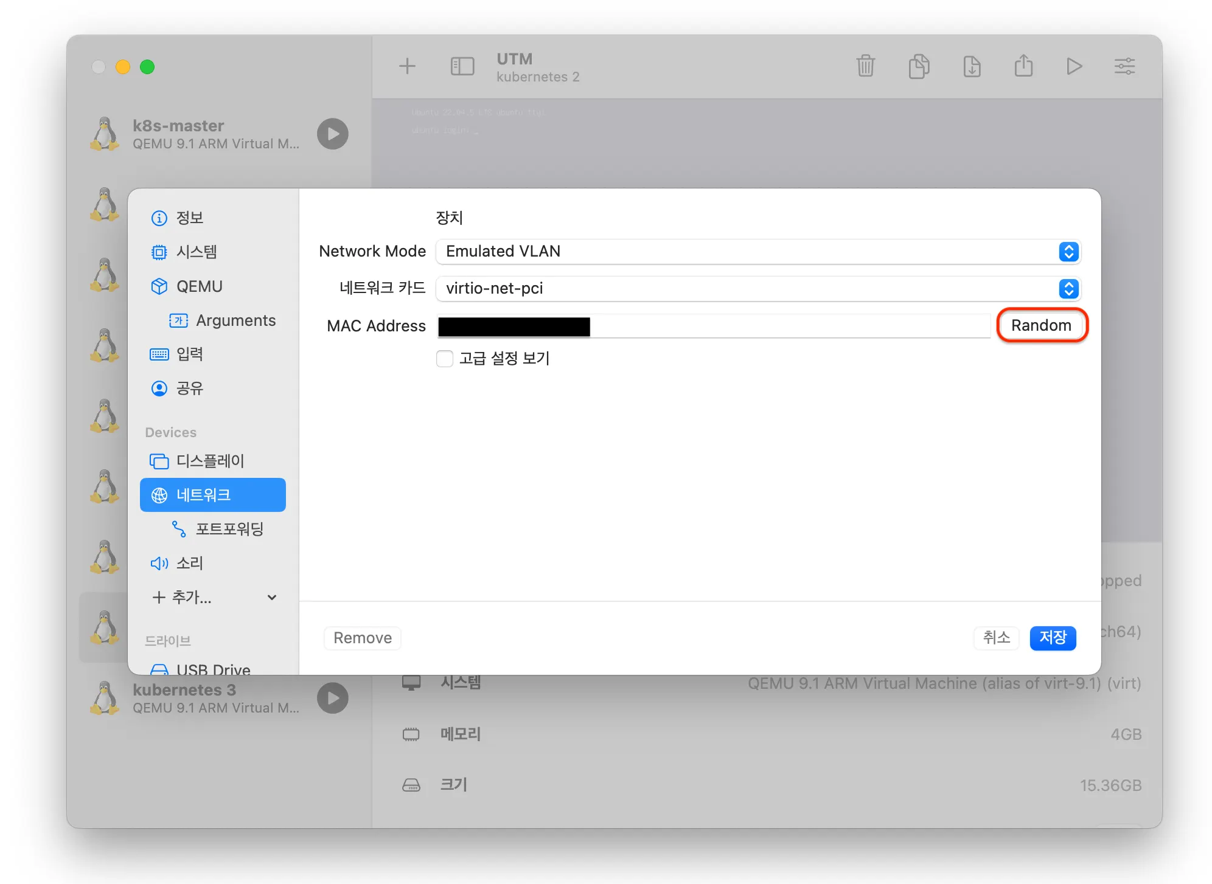The width and height of the screenshot is (1212, 884).
Task: Click the 저장 save button
Action: [x=1053, y=638]
